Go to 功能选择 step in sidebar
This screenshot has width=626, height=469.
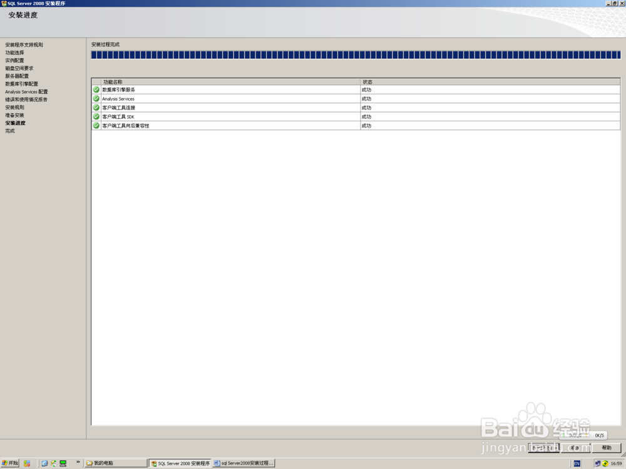[14, 53]
